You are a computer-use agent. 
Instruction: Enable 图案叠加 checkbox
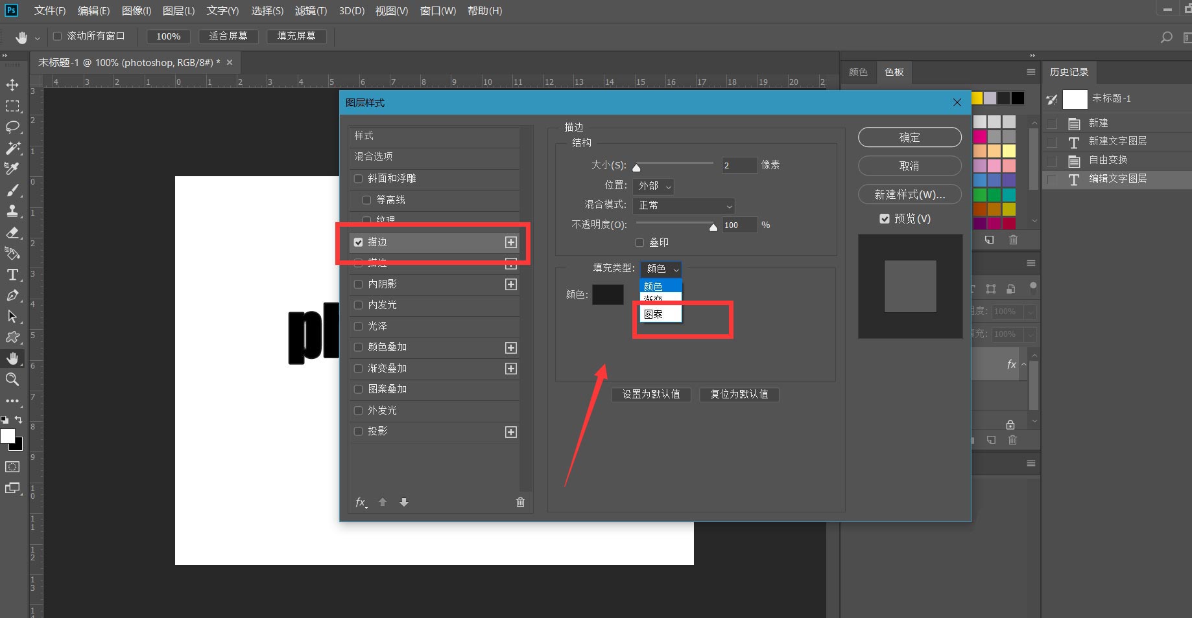[358, 389]
